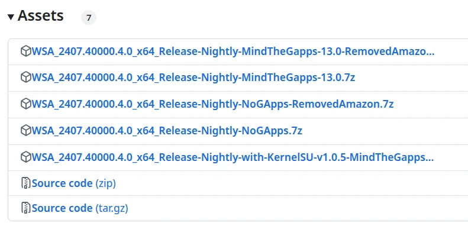468x229 pixels.
Task: Click the (zip) format label
Action: coord(105,183)
